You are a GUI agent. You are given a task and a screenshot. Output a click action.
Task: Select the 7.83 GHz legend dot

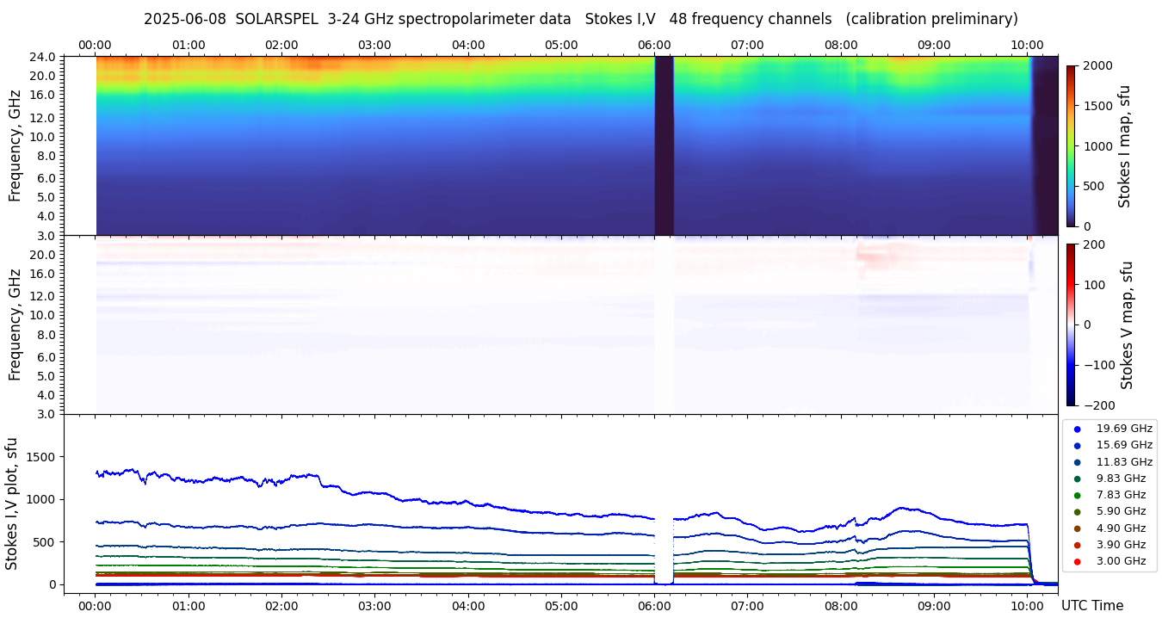(x=1077, y=495)
